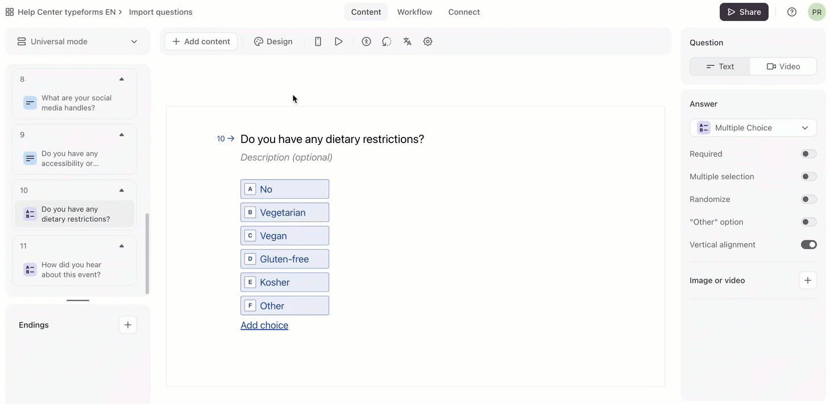The height and width of the screenshot is (404, 830).
Task: Click the sidebar question list scrollbar
Action: [x=147, y=253]
